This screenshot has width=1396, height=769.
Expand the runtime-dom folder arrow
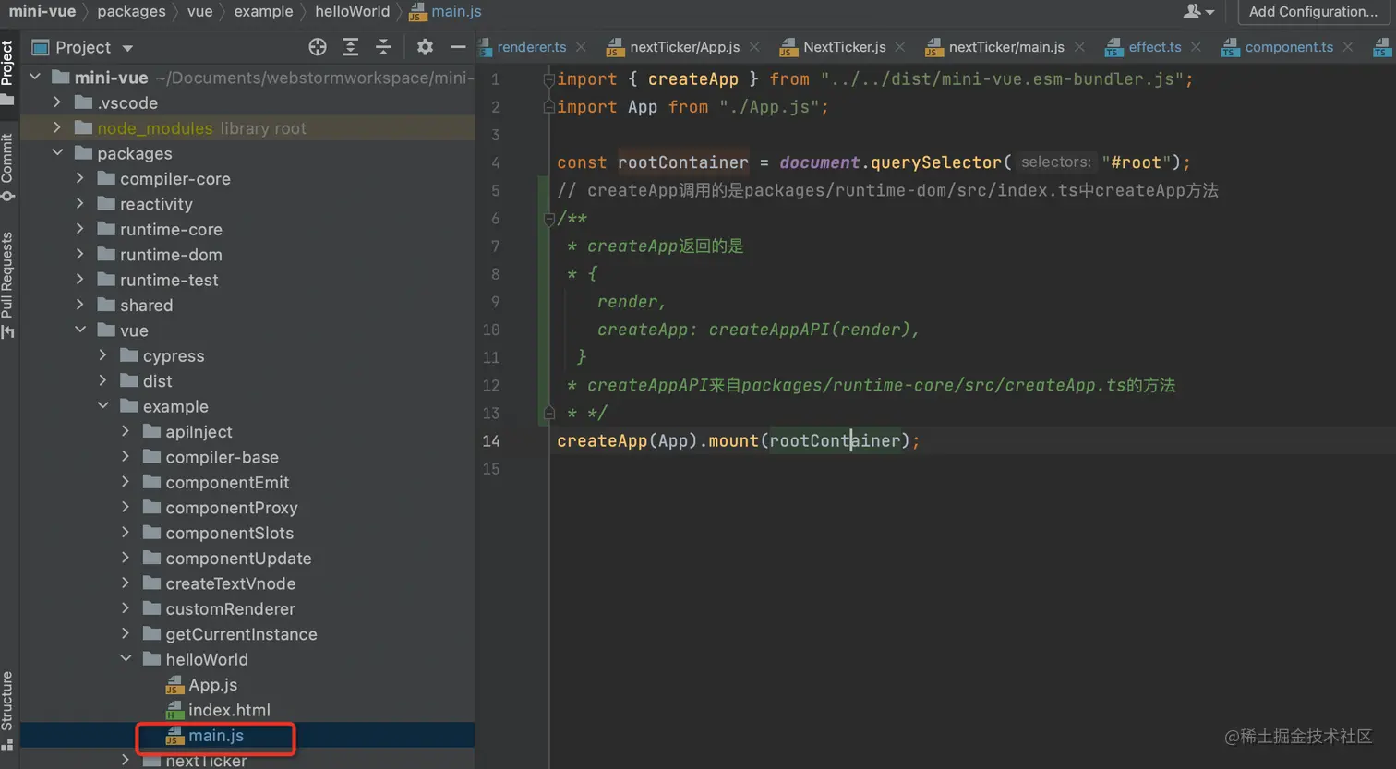[80, 254]
